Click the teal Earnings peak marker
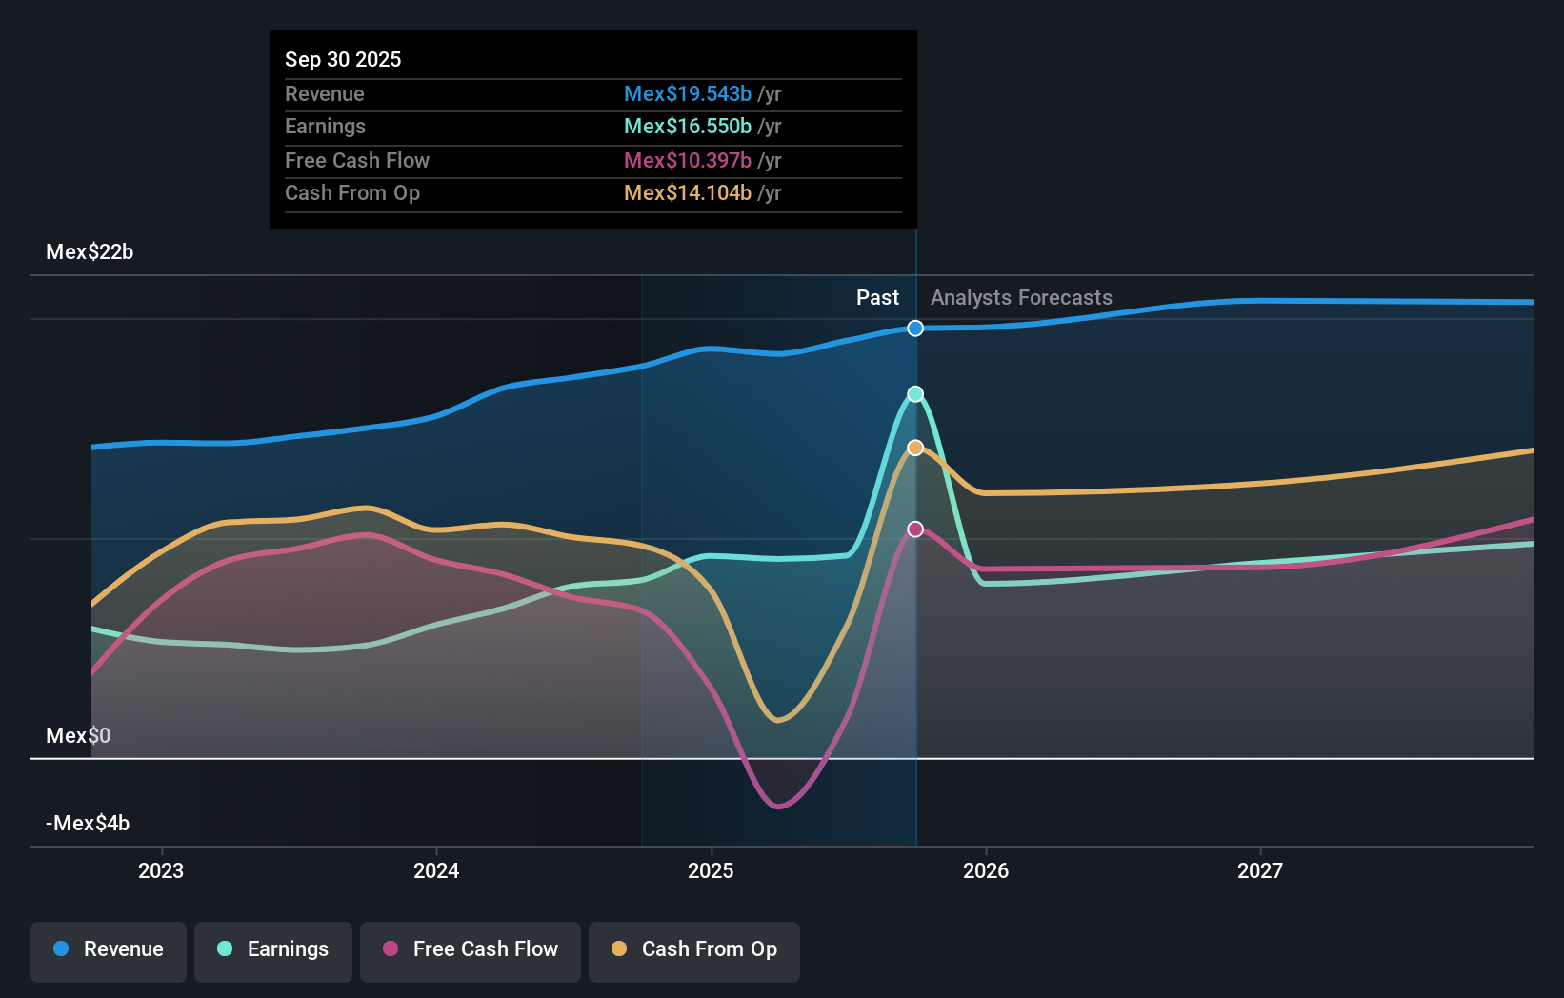 click(x=914, y=393)
